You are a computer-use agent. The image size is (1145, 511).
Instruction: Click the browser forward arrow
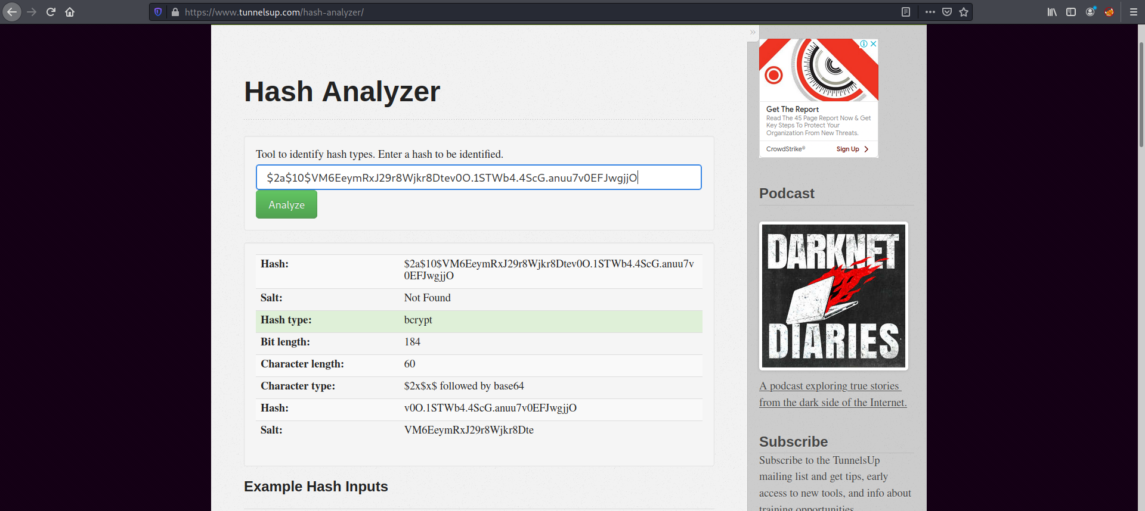(x=32, y=12)
